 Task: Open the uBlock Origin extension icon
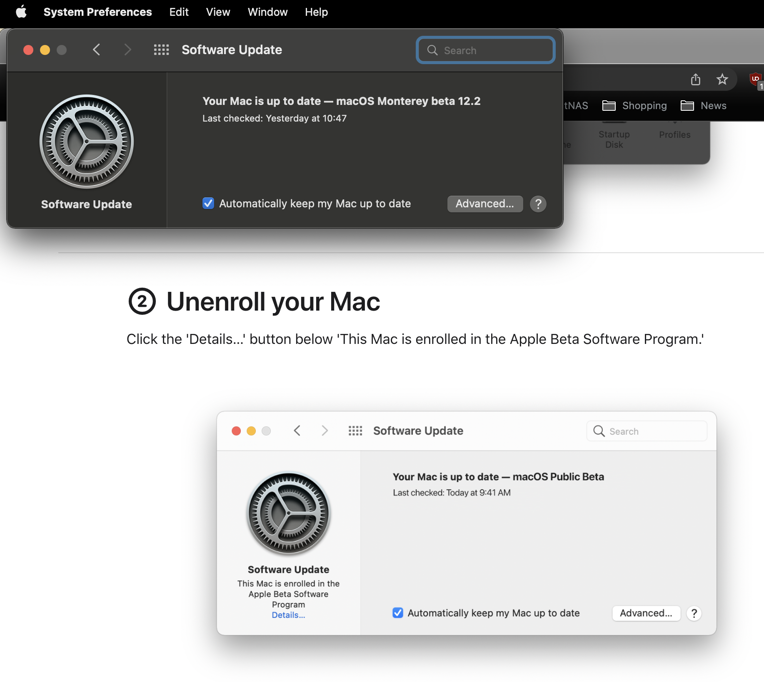tap(756, 80)
